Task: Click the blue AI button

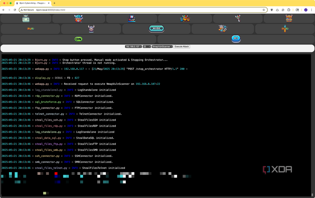Action: [236, 38]
